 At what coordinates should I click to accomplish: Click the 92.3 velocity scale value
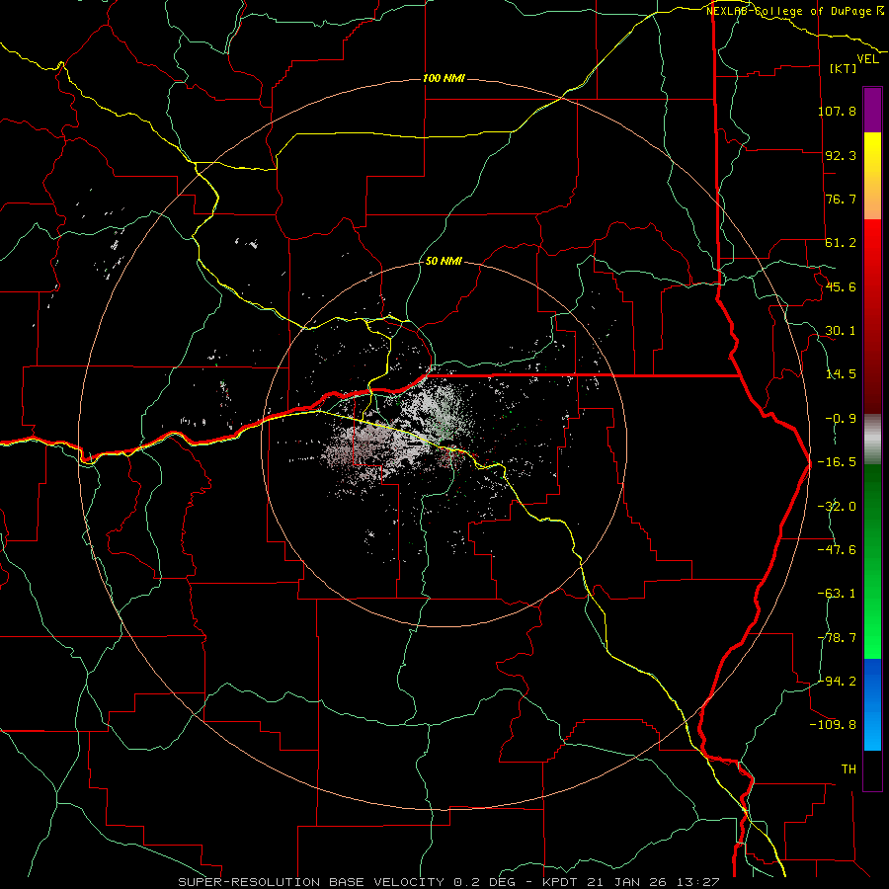pyautogui.click(x=841, y=155)
